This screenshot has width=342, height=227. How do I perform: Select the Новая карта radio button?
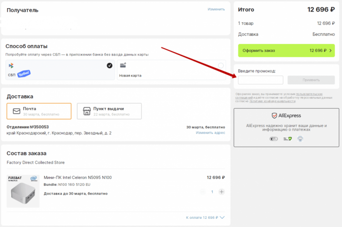click(221, 66)
